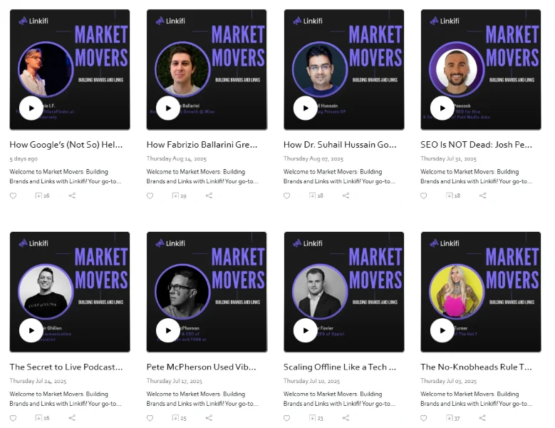Click download icon showing 25 on Pete McPherson episode

pos(175,418)
